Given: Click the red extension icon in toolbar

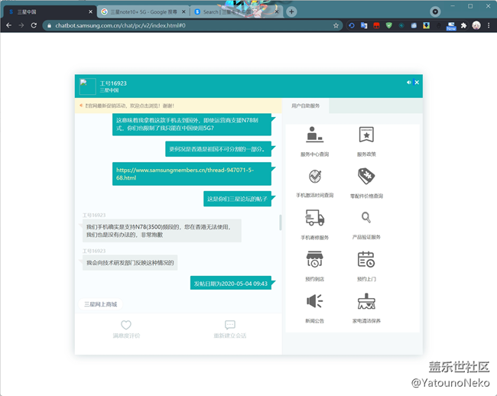Looking at the screenshot, I should (x=376, y=25).
